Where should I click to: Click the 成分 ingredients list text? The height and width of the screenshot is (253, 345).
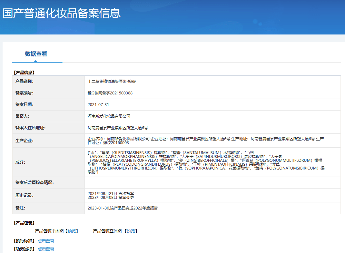[206, 162]
